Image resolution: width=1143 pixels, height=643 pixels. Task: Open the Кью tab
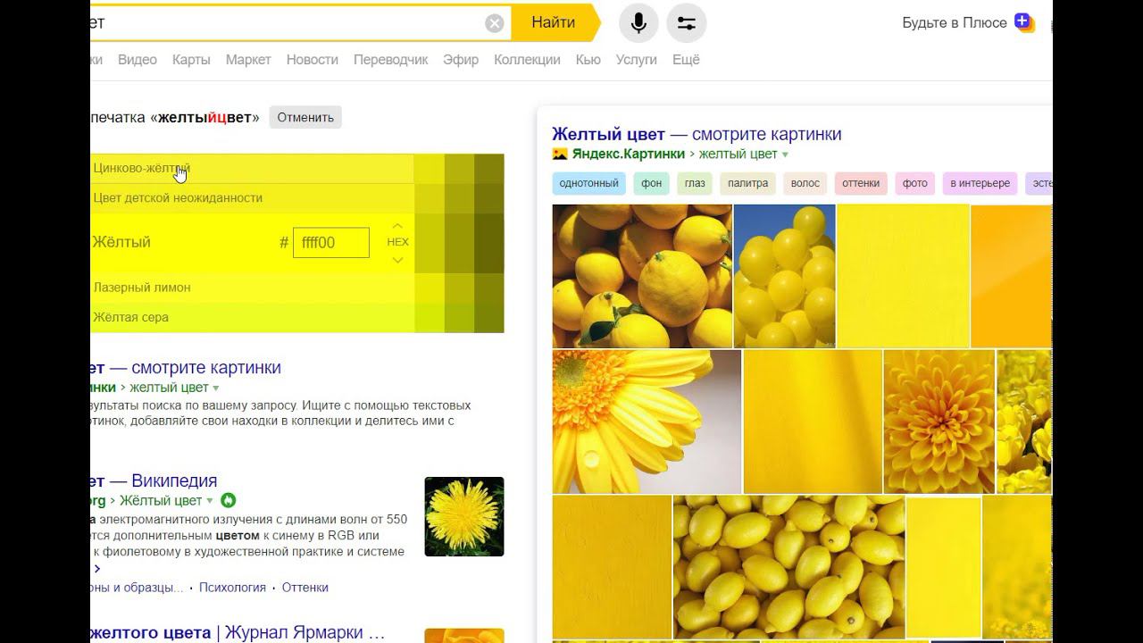[588, 60]
